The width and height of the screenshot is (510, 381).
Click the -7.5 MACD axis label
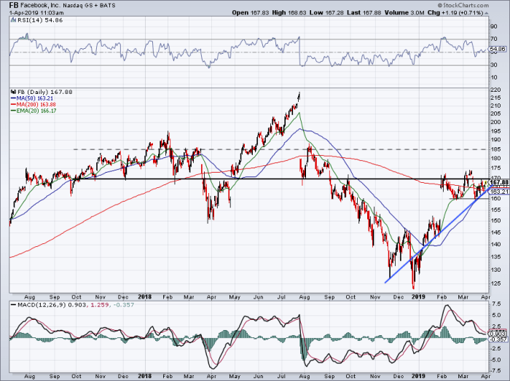pos(495,371)
